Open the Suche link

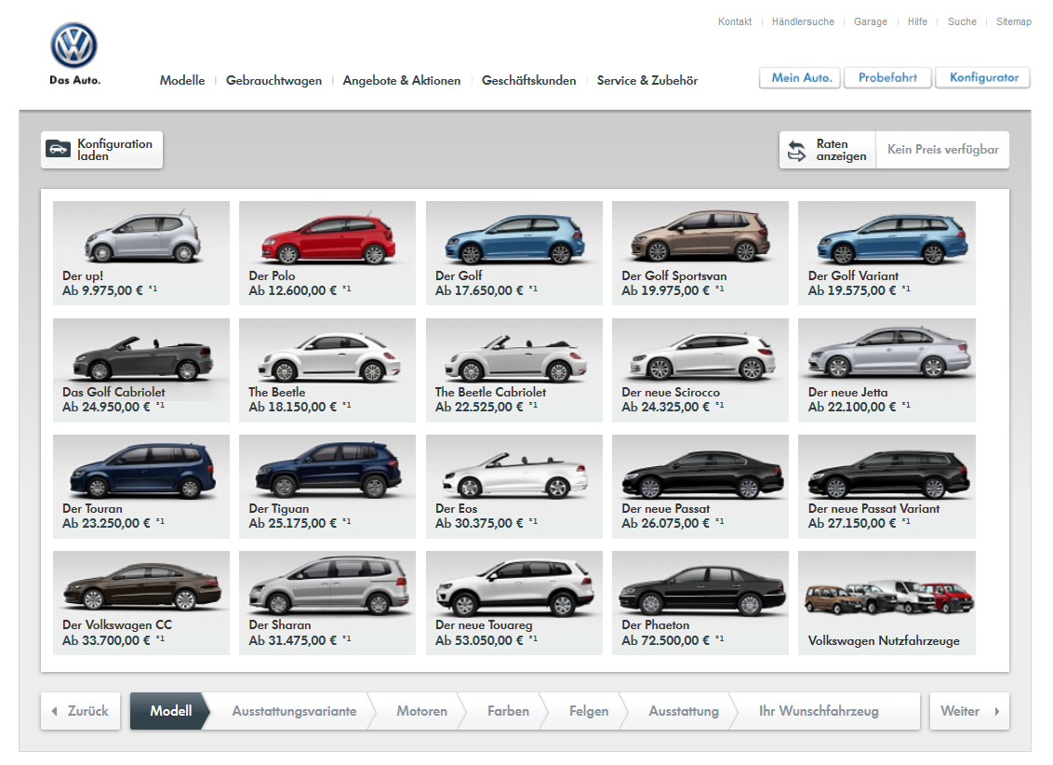[x=962, y=21]
